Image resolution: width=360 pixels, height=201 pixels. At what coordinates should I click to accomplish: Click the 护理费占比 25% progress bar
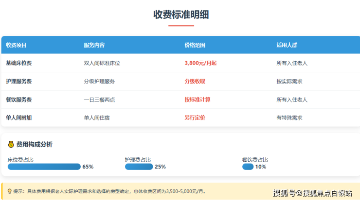(x=139, y=167)
